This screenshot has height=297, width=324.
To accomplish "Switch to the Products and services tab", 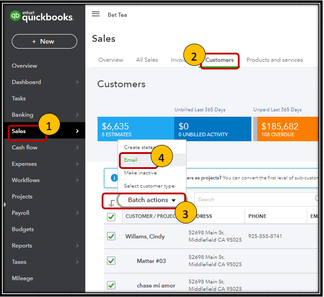I will 275,60.
